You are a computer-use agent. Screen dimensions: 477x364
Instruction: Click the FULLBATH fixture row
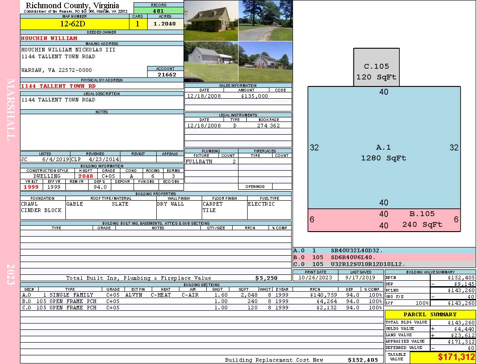pyautogui.click(x=211, y=162)
